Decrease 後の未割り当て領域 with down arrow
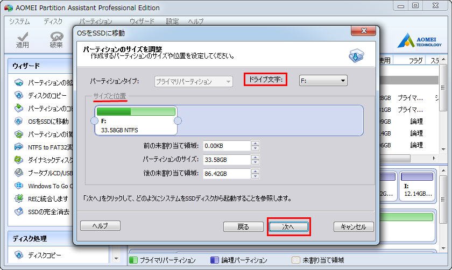 tap(255, 176)
